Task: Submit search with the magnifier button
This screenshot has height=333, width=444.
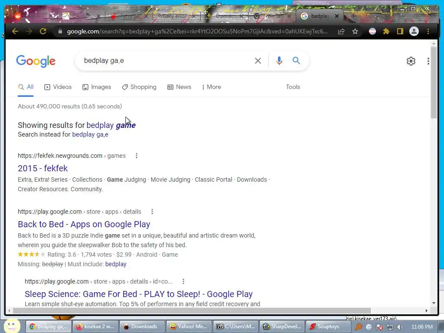Action: click(x=296, y=61)
